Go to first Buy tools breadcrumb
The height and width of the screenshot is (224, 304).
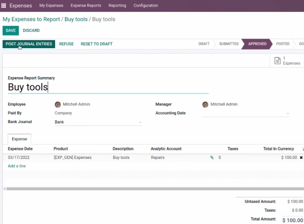point(76,19)
